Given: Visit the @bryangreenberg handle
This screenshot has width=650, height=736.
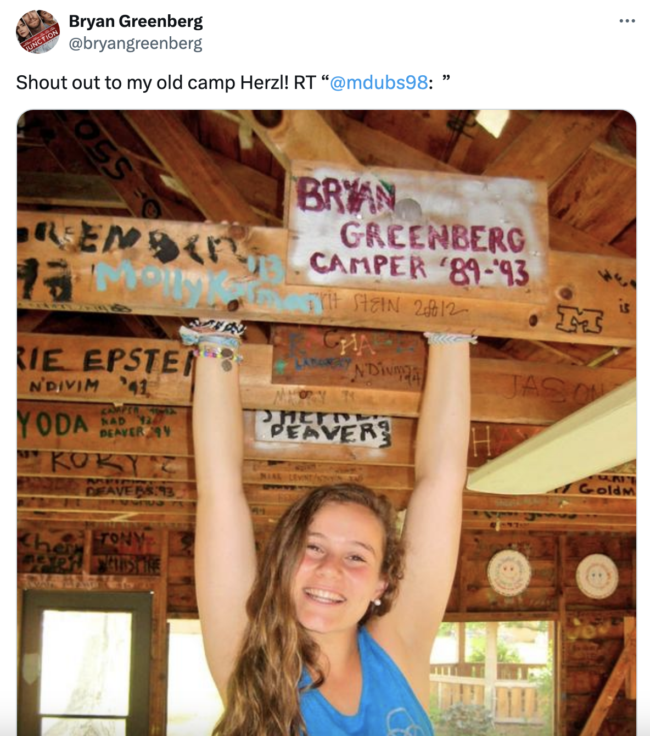Looking at the screenshot, I should point(136,43).
